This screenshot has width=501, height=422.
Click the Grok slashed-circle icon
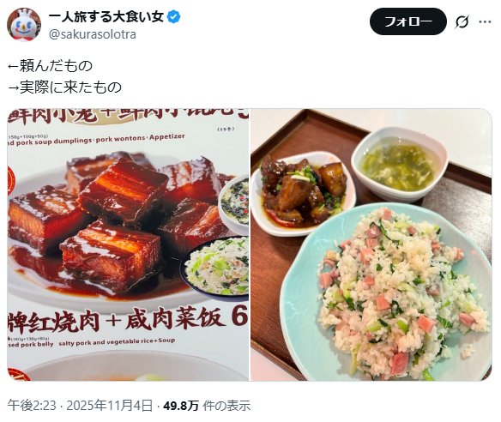point(462,21)
